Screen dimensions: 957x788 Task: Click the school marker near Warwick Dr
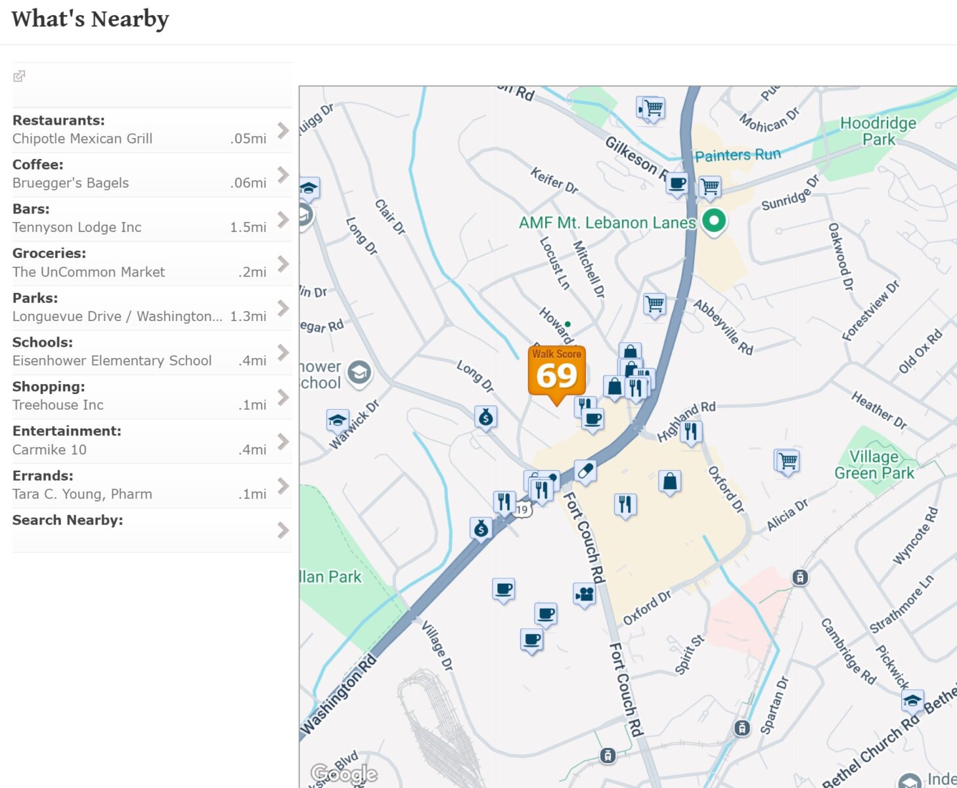click(x=338, y=421)
